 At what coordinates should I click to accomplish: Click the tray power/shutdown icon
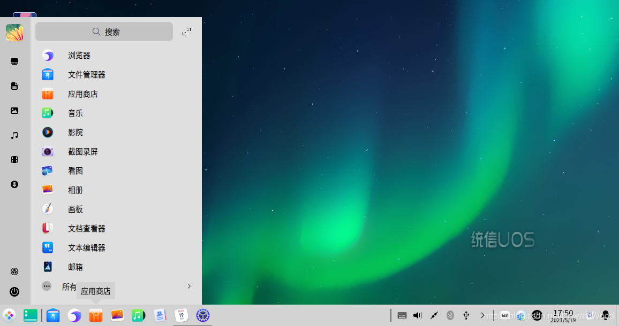537,315
